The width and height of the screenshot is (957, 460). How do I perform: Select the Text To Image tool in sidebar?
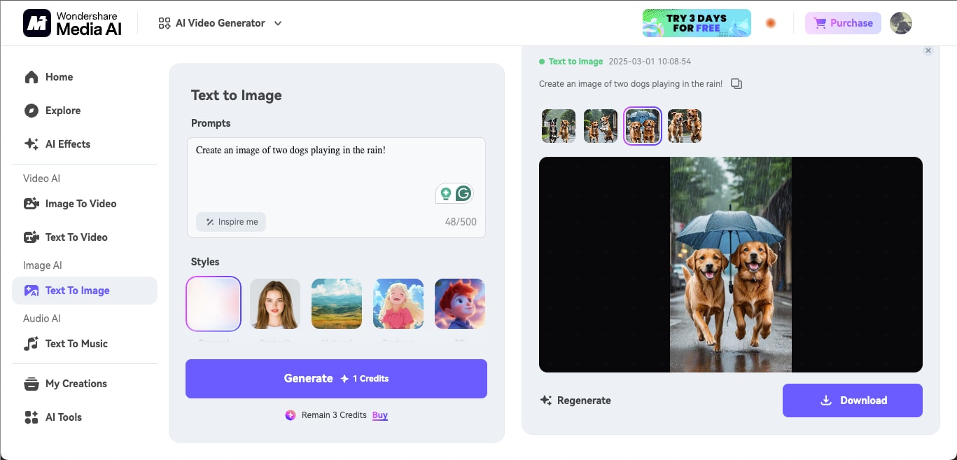(x=77, y=290)
